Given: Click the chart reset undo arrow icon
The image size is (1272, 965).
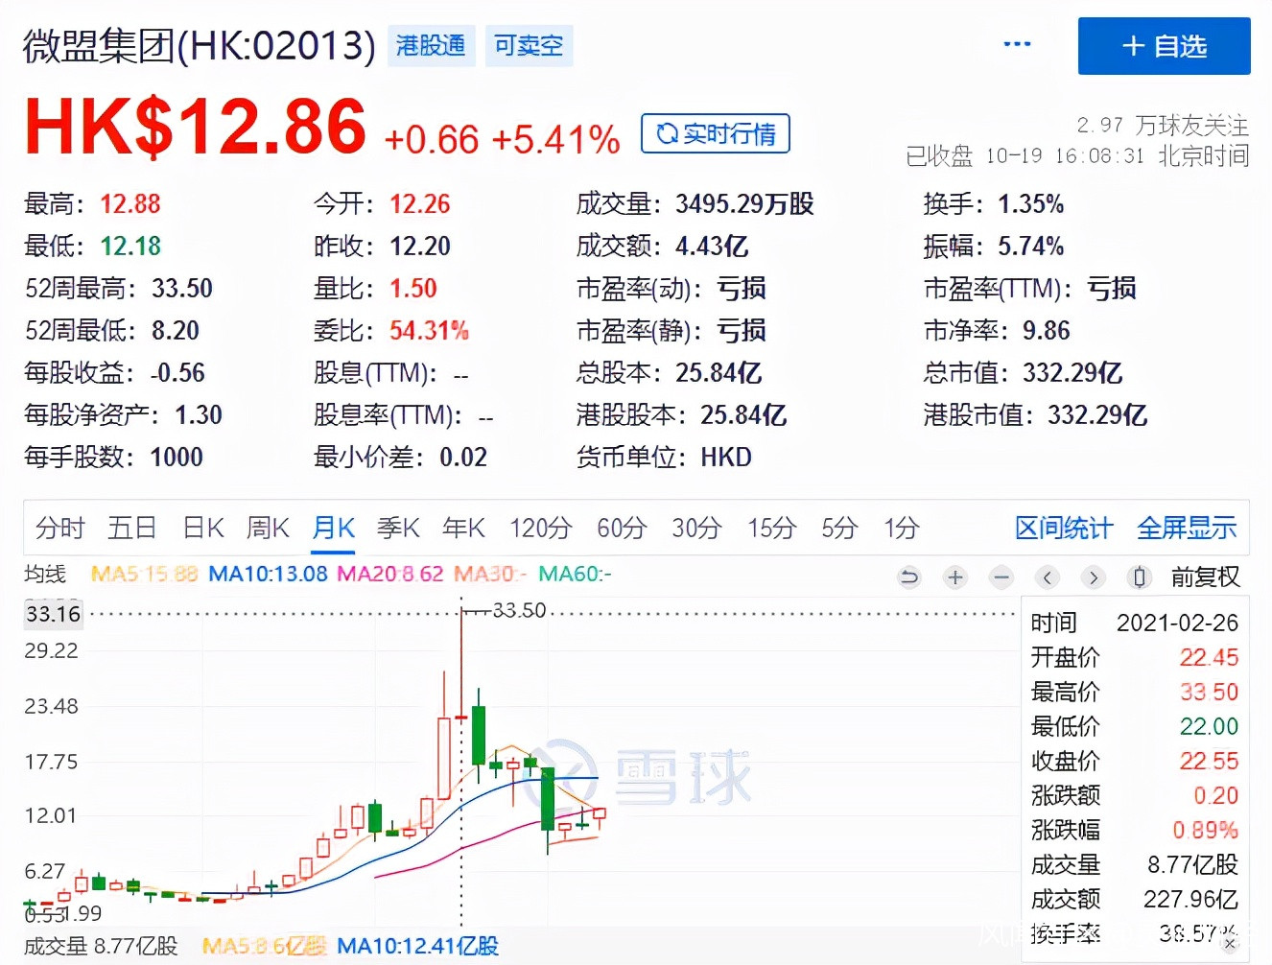Looking at the screenshot, I should click(908, 577).
